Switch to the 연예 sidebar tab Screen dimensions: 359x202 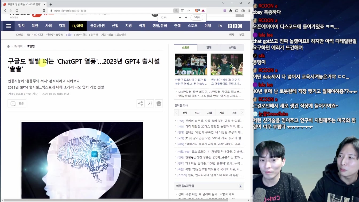pos(209,48)
